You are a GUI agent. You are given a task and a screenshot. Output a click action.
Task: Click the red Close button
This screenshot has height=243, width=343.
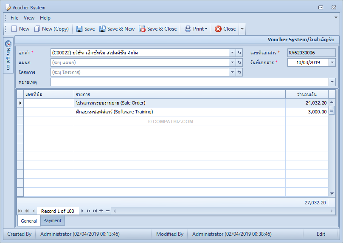click(225, 29)
